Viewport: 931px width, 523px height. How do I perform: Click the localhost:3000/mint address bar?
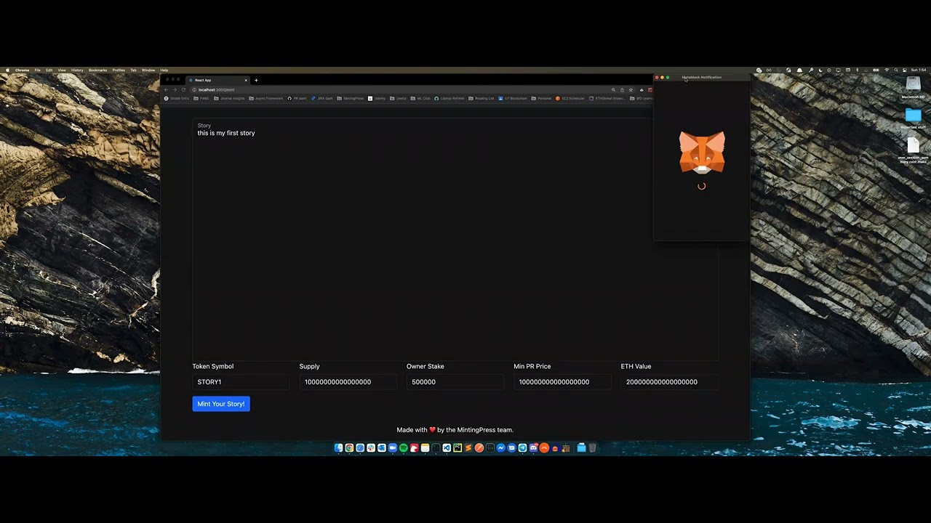point(400,89)
